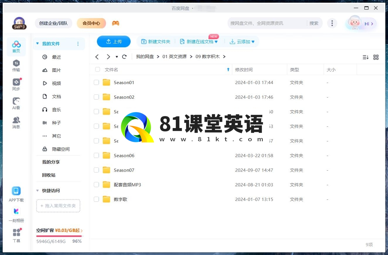
Task: Check the 数字歌 row checkbox
Action: 96,199
